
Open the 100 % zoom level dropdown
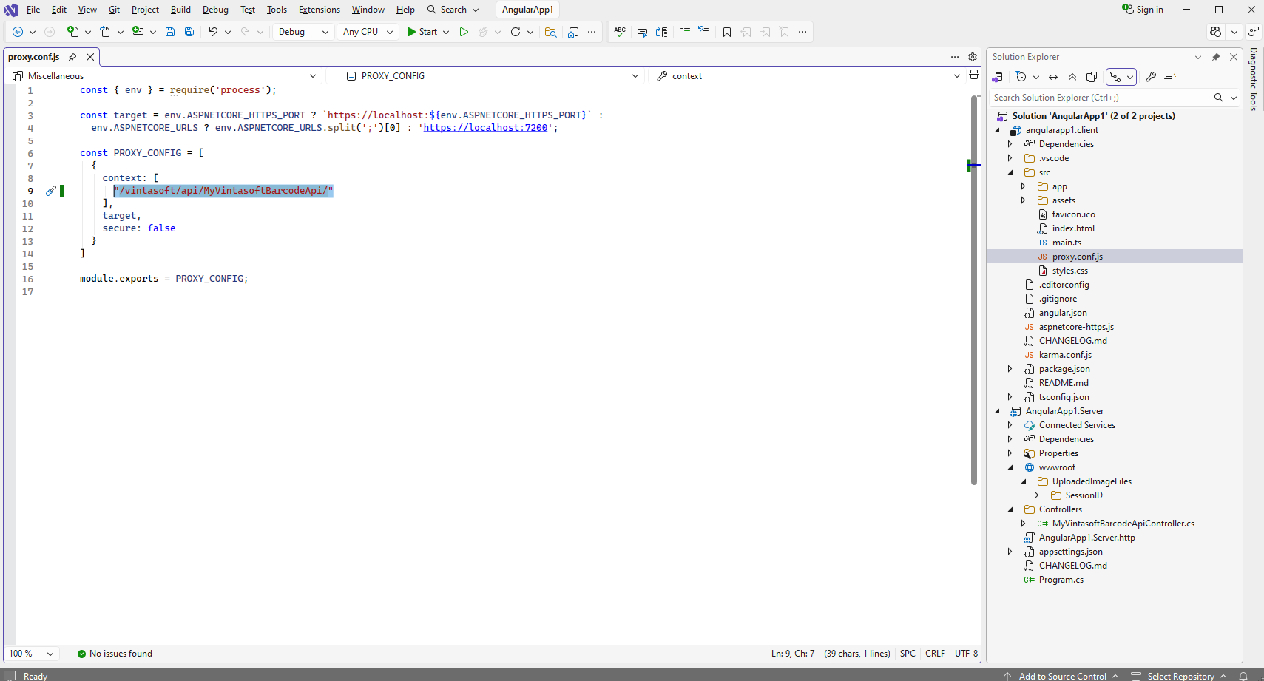(x=31, y=654)
